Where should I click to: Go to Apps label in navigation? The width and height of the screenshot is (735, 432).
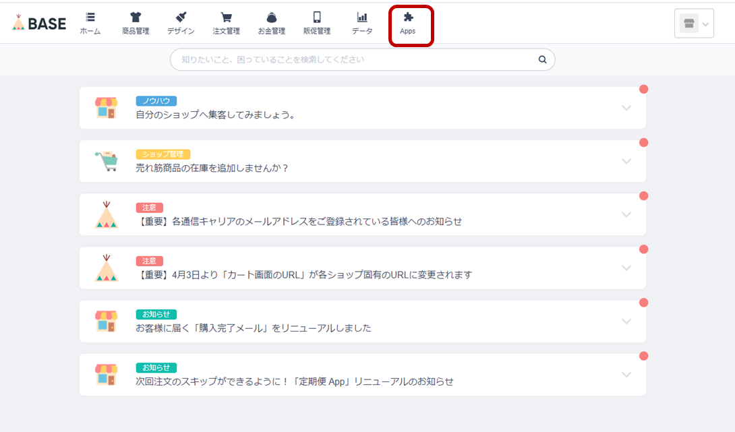[408, 32]
